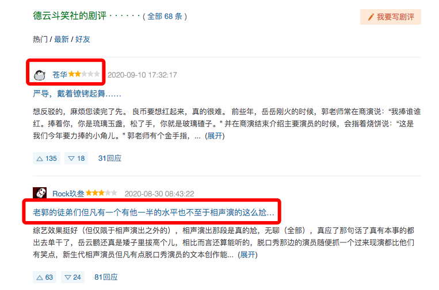Switch to 好友 reviews tab
Screen dimensions: 439x290
coord(83,39)
